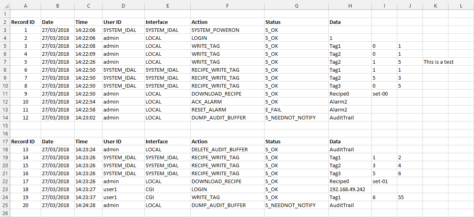Image resolution: width=474 pixels, height=217 pixels.
Task: Select the "Record ID" header in row 2
Action: (x=23, y=22)
